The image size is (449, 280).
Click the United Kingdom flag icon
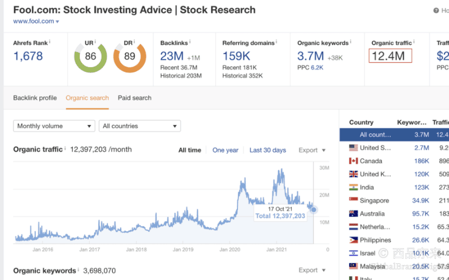[354, 174]
